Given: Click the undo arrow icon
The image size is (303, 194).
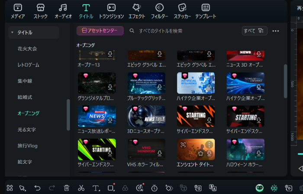Looking at the screenshot, I should tap(38, 188).
